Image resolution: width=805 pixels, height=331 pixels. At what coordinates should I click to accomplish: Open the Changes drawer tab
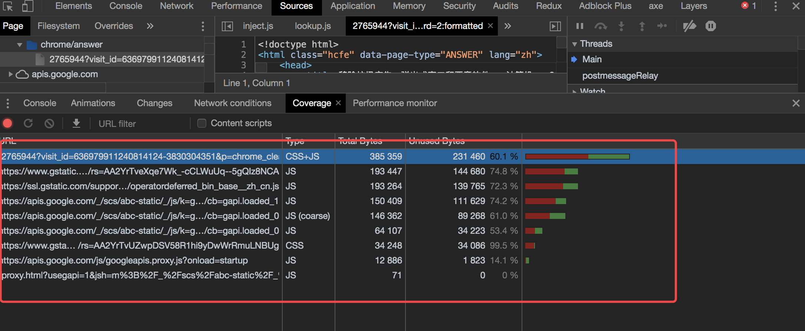pos(154,103)
